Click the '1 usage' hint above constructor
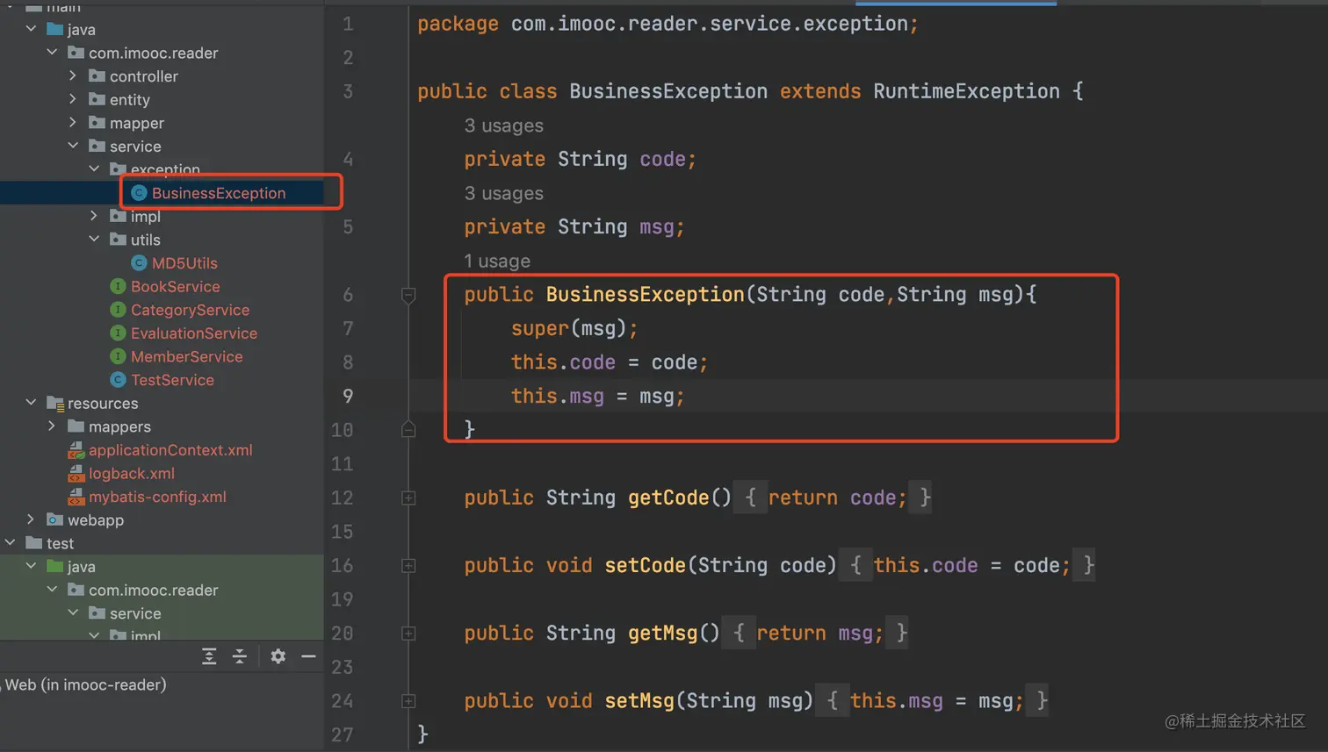1328x752 pixels. tap(497, 261)
